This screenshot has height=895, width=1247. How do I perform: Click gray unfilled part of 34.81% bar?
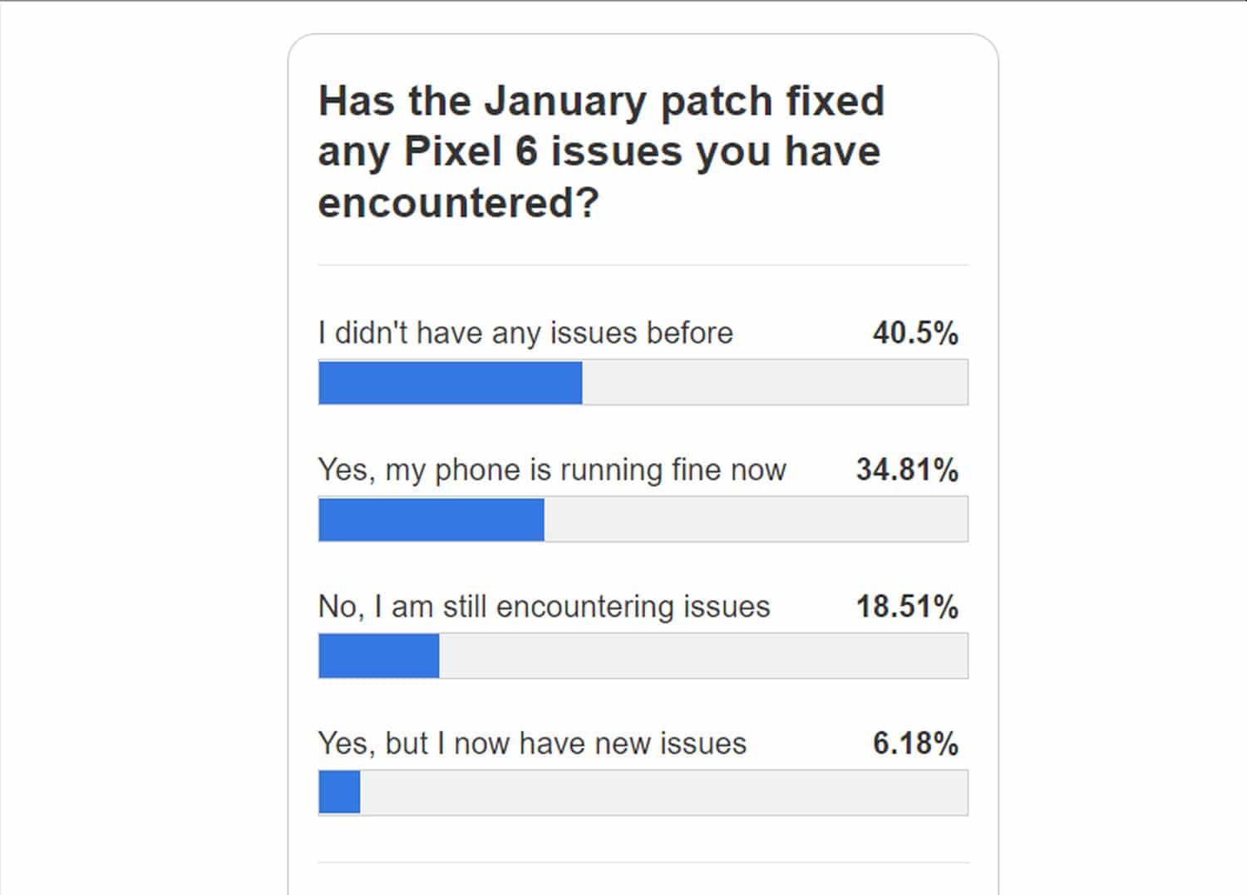tap(756, 519)
